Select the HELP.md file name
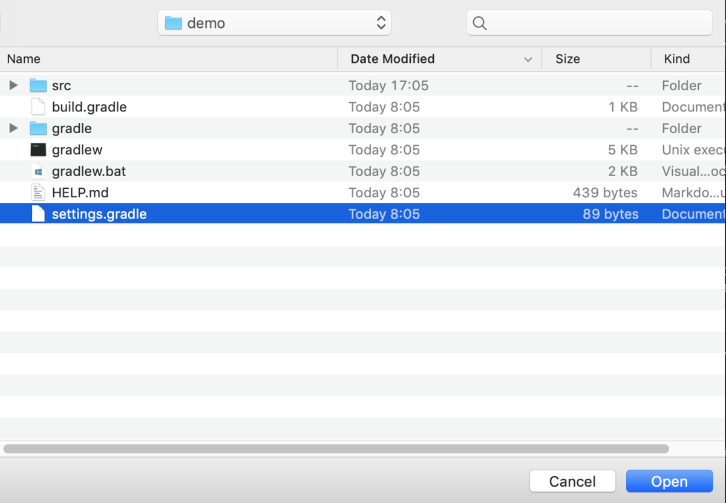Image resolution: width=726 pixels, height=503 pixels. point(80,192)
